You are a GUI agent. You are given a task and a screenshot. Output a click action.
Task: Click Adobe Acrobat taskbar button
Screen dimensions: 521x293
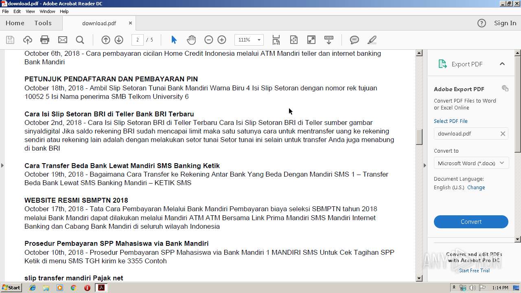coord(101,288)
